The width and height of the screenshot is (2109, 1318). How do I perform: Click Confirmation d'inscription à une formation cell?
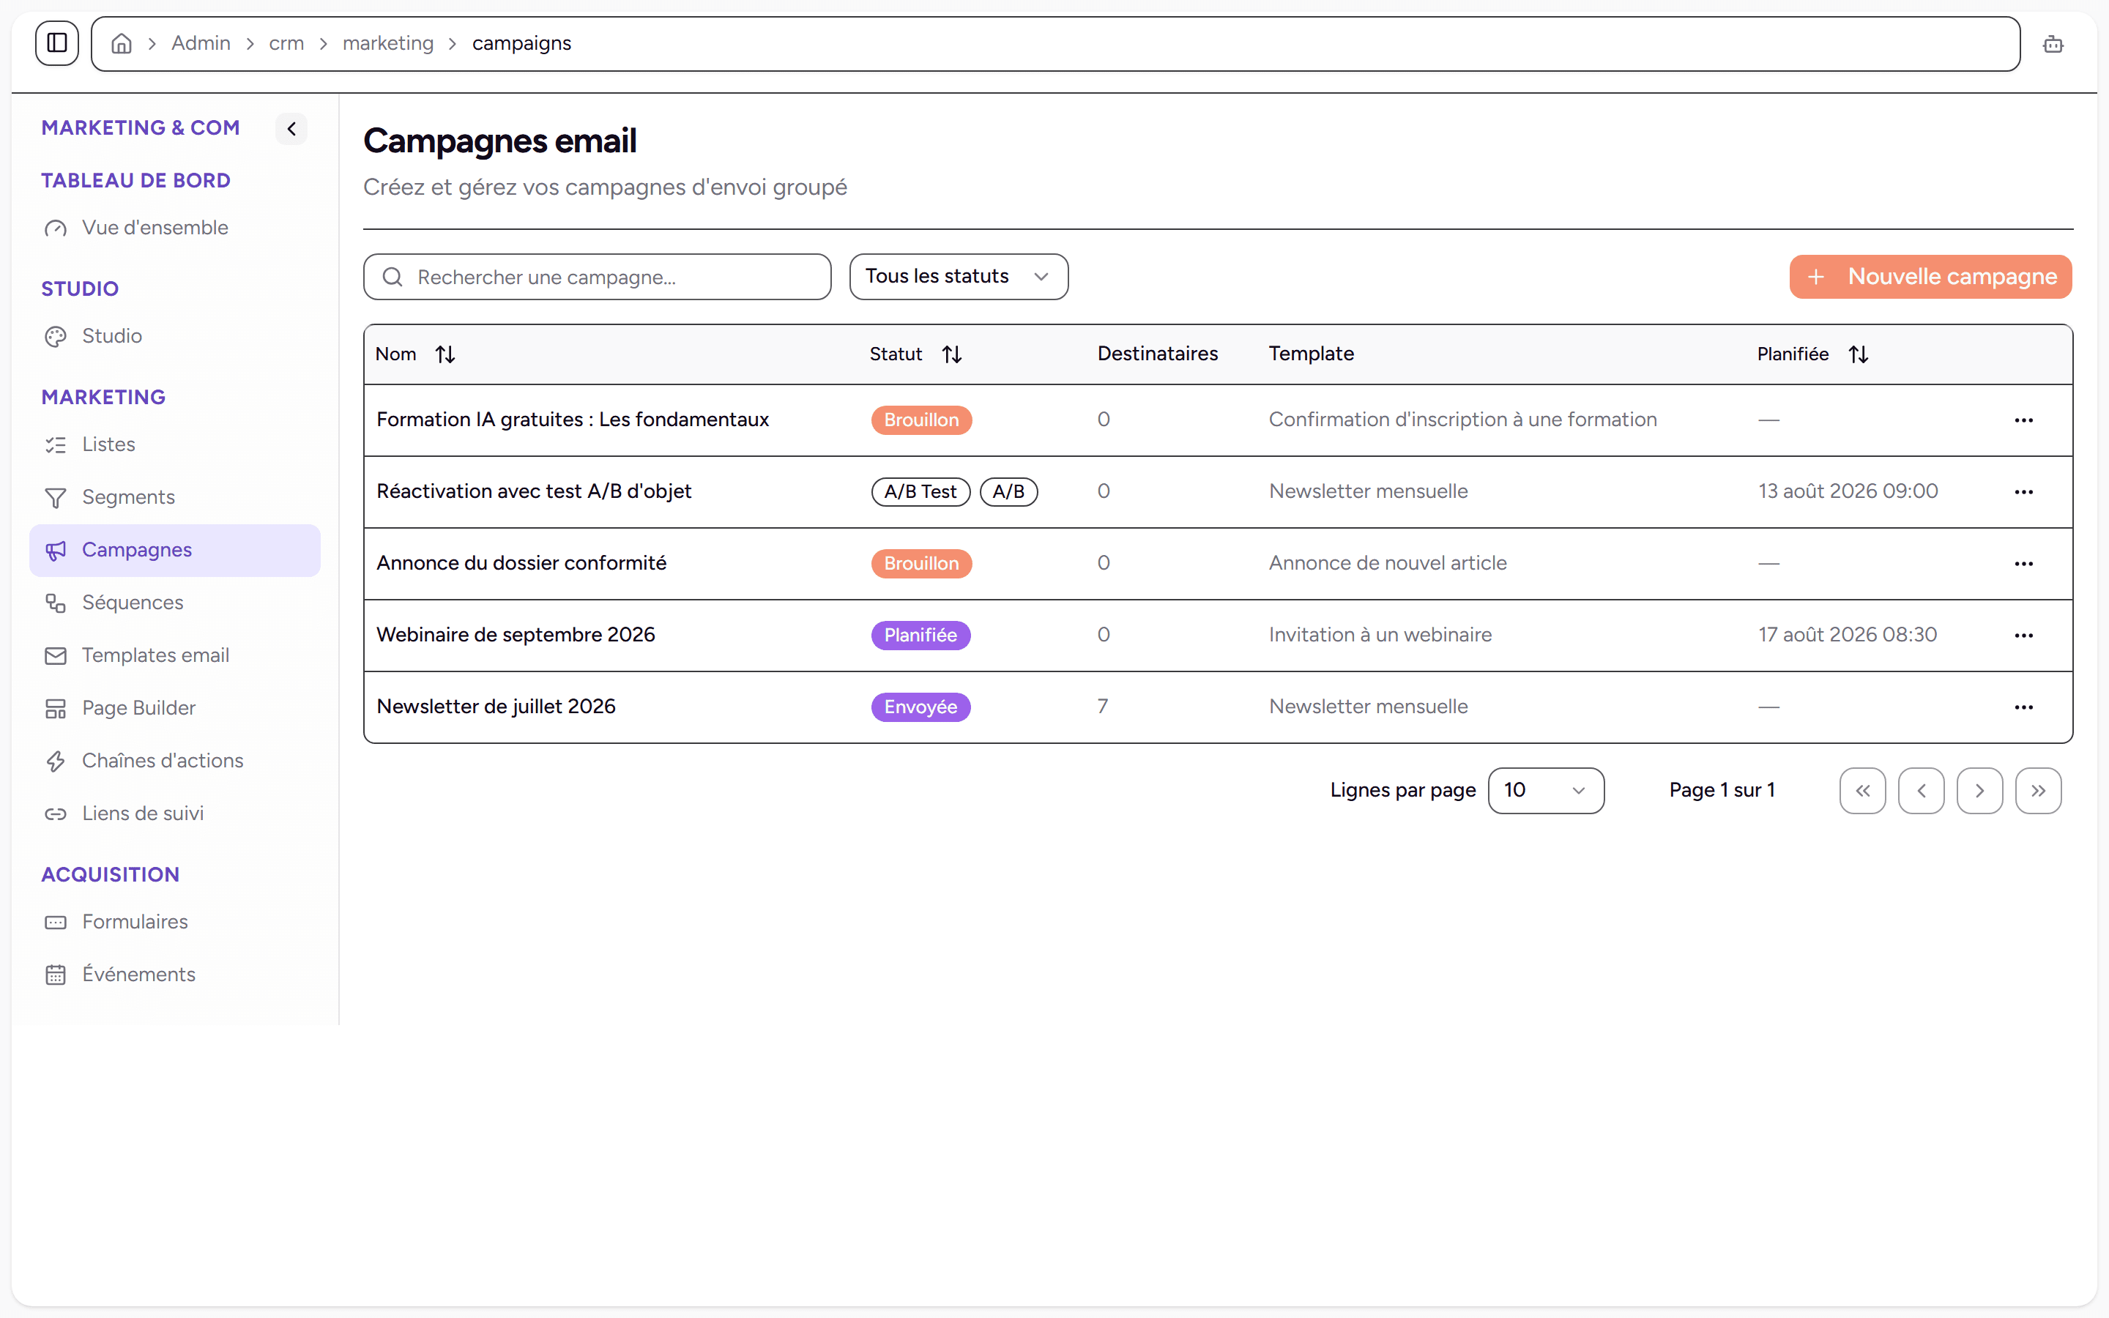[1462, 420]
